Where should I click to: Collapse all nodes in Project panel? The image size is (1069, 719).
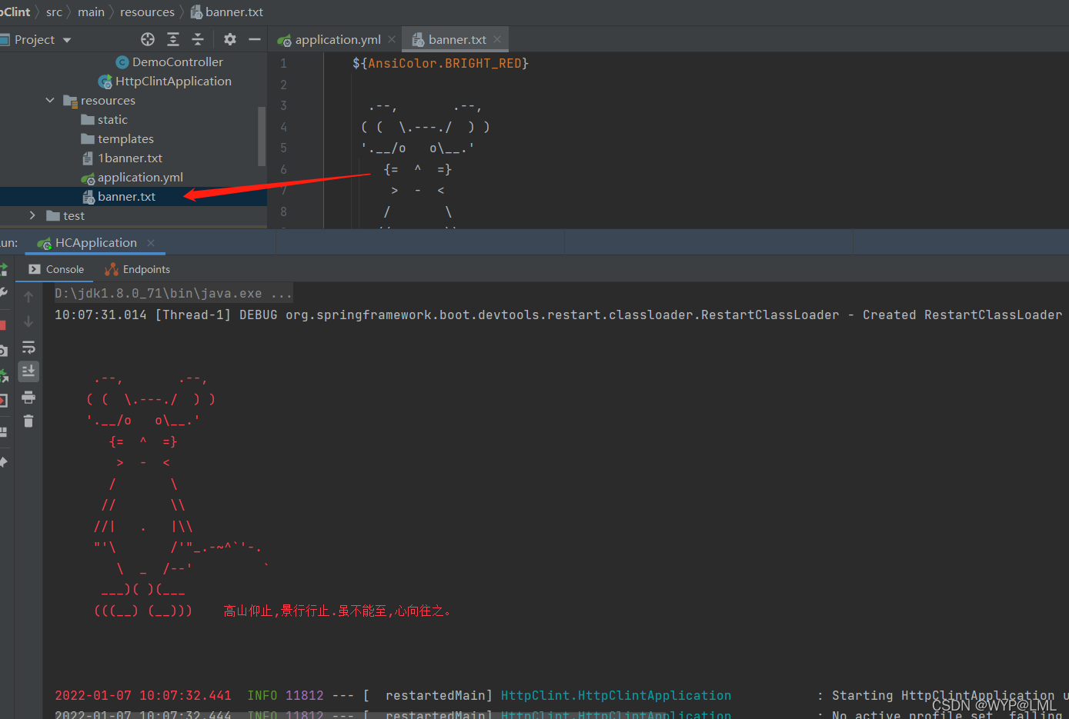click(198, 39)
